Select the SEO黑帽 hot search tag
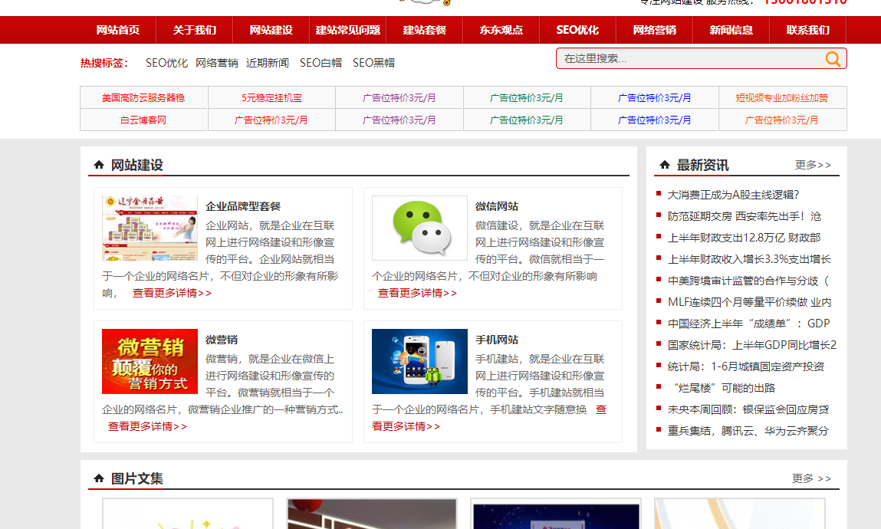The height and width of the screenshot is (529, 881). 373,62
